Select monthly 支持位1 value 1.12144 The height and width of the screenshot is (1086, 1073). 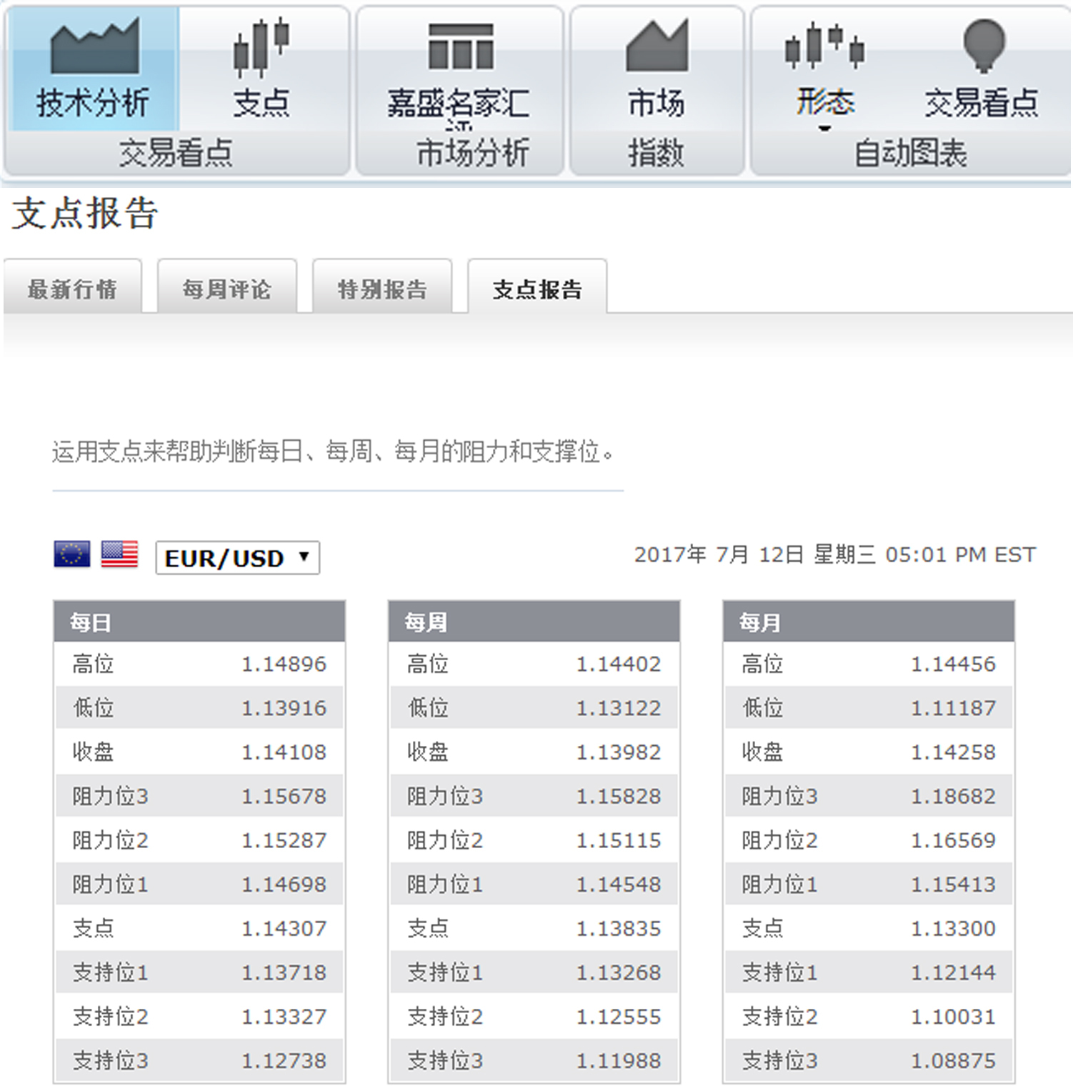click(x=953, y=972)
